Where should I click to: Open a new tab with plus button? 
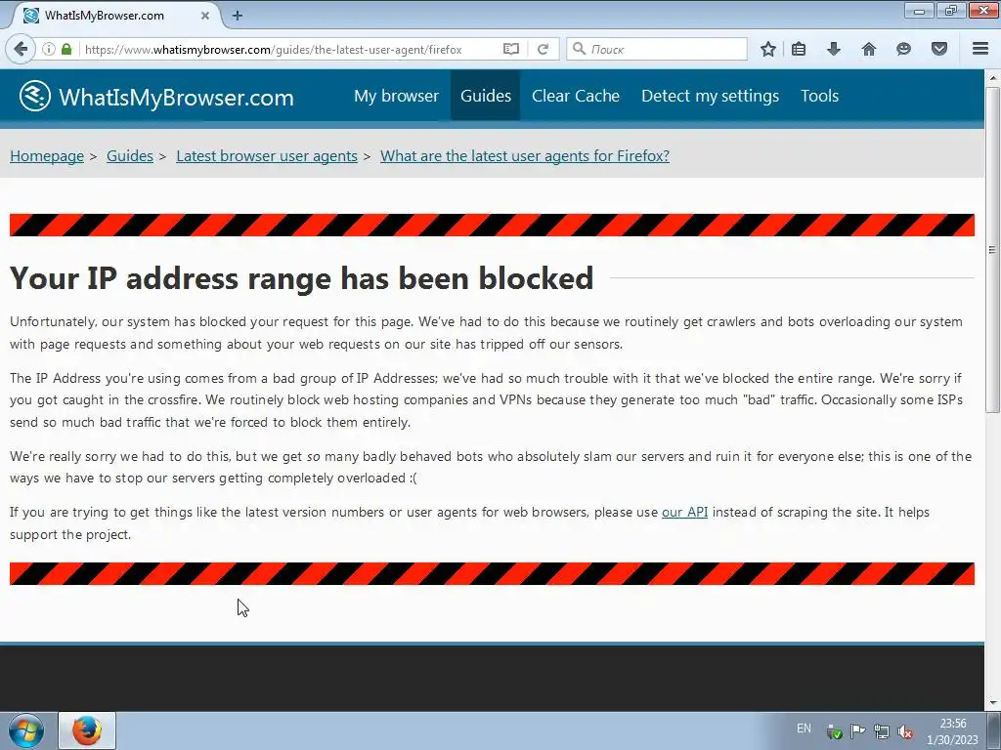pyautogui.click(x=237, y=16)
